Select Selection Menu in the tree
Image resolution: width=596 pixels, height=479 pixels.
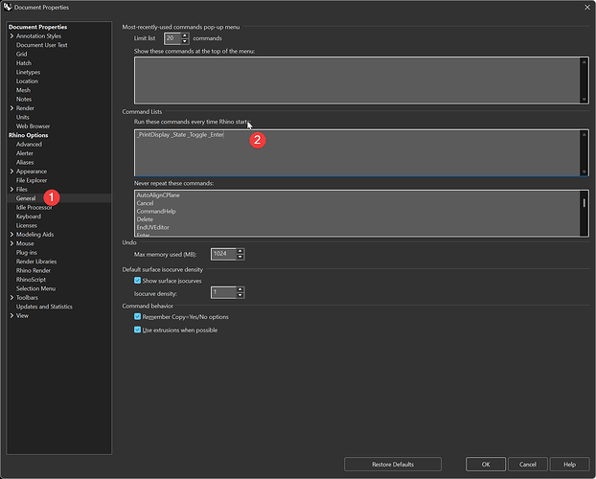click(35, 289)
